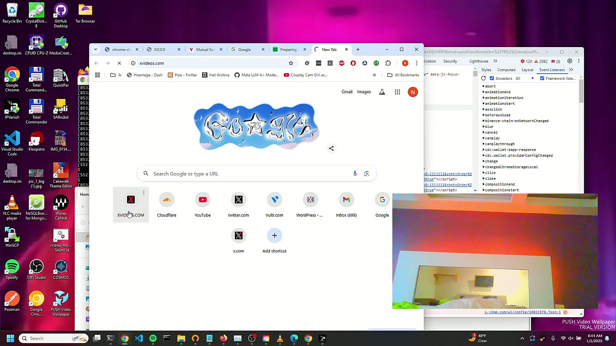Refresh the event listeners list

pyautogui.click(x=484, y=78)
